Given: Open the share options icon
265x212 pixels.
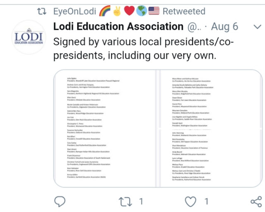Looking at the screenshot, I should tap(256, 202).
